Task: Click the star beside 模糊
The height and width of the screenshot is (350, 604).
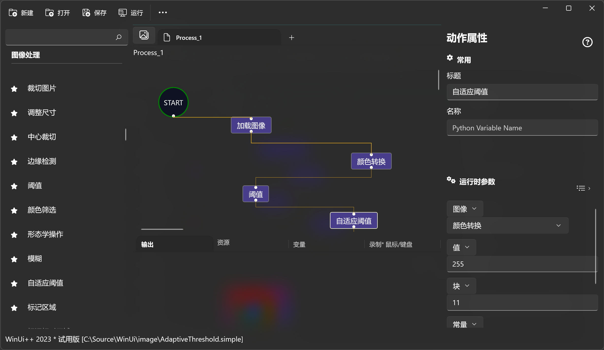Action: (x=14, y=259)
